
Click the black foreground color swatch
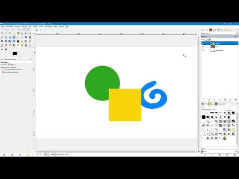15,53
